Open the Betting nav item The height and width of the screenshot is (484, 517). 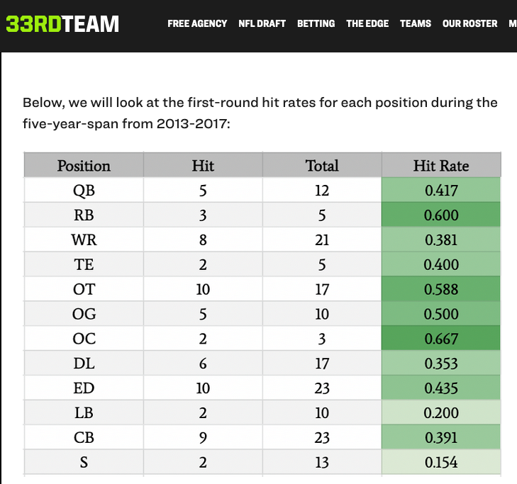tap(316, 23)
